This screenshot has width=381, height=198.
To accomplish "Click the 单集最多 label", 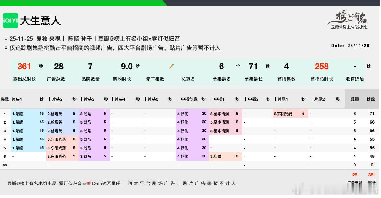I will [x=222, y=79].
